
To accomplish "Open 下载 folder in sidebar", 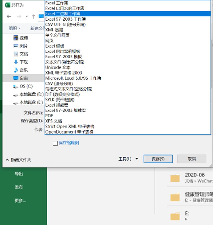I will coord(21,62).
